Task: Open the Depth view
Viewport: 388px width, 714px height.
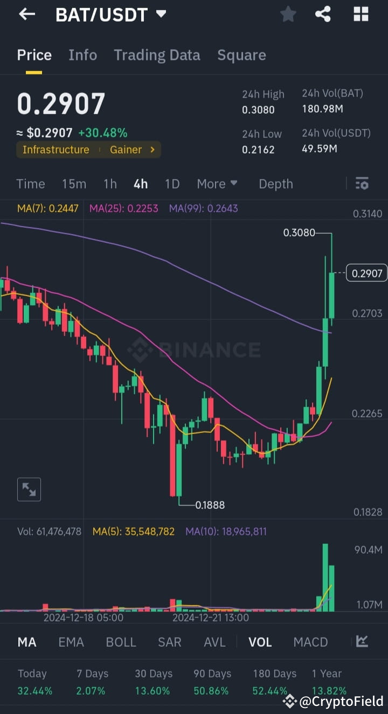Action: click(x=275, y=184)
